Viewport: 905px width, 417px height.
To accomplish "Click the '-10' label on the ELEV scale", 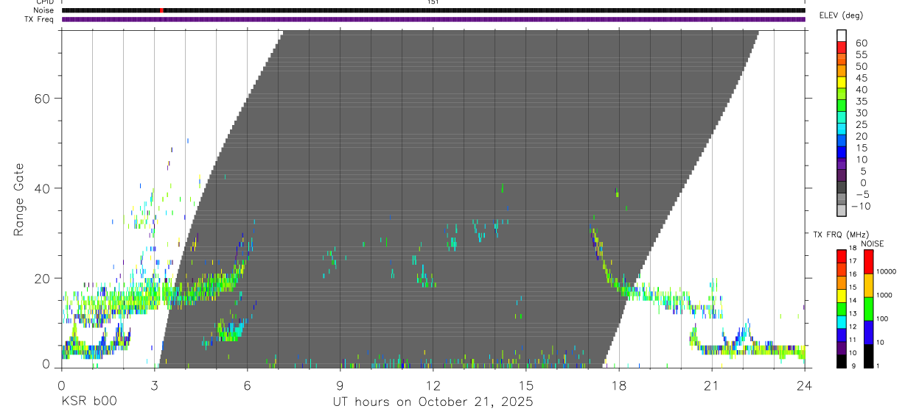I will [861, 207].
